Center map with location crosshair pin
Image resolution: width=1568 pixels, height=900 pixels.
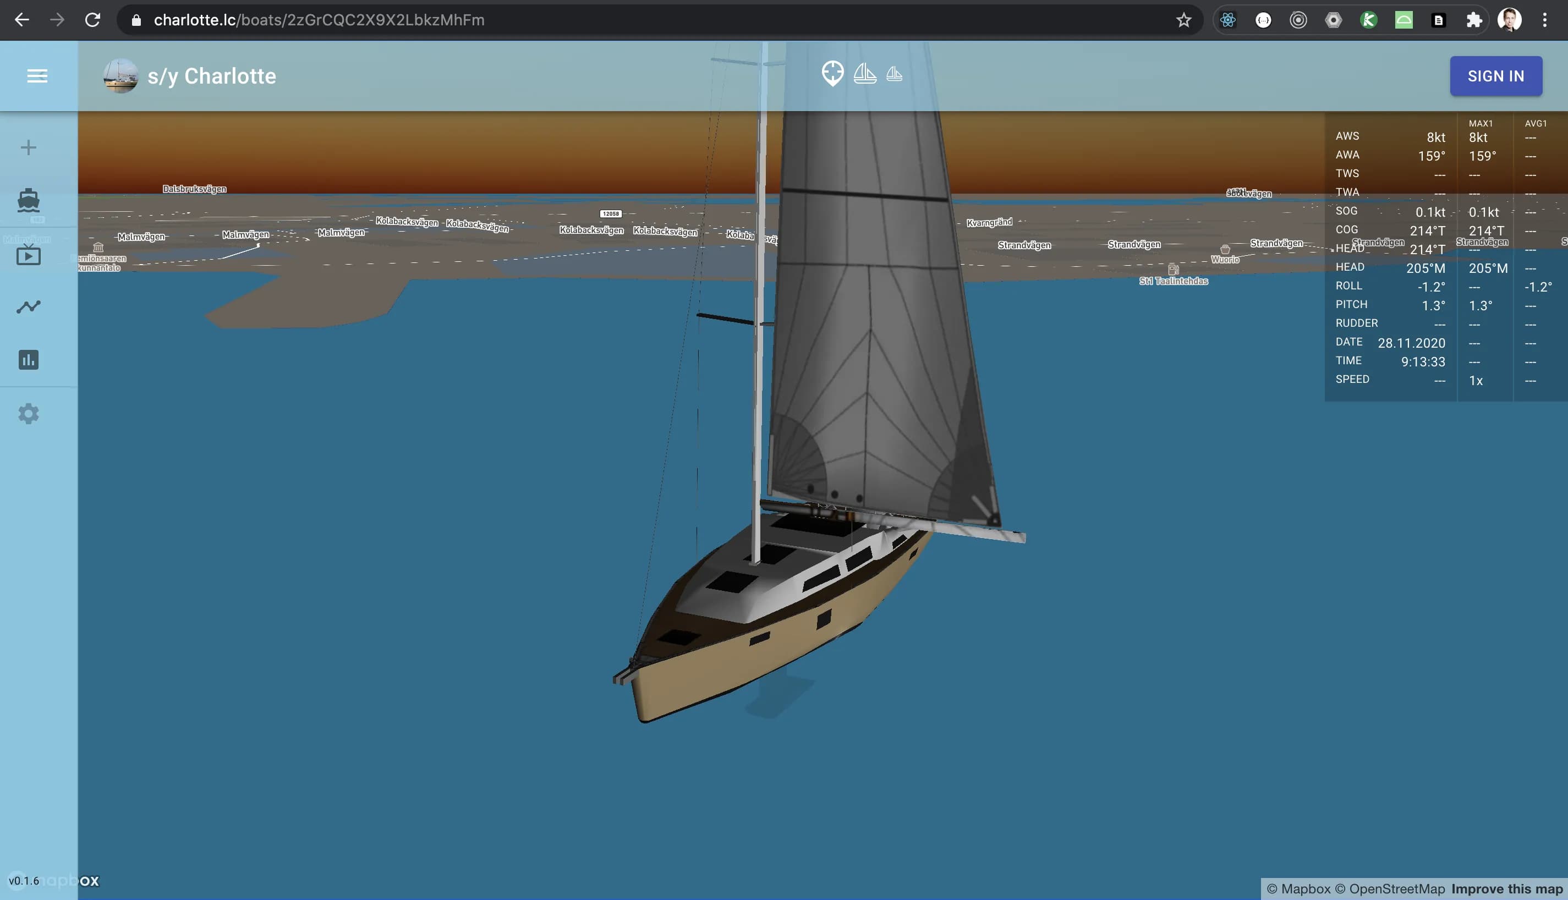click(832, 74)
